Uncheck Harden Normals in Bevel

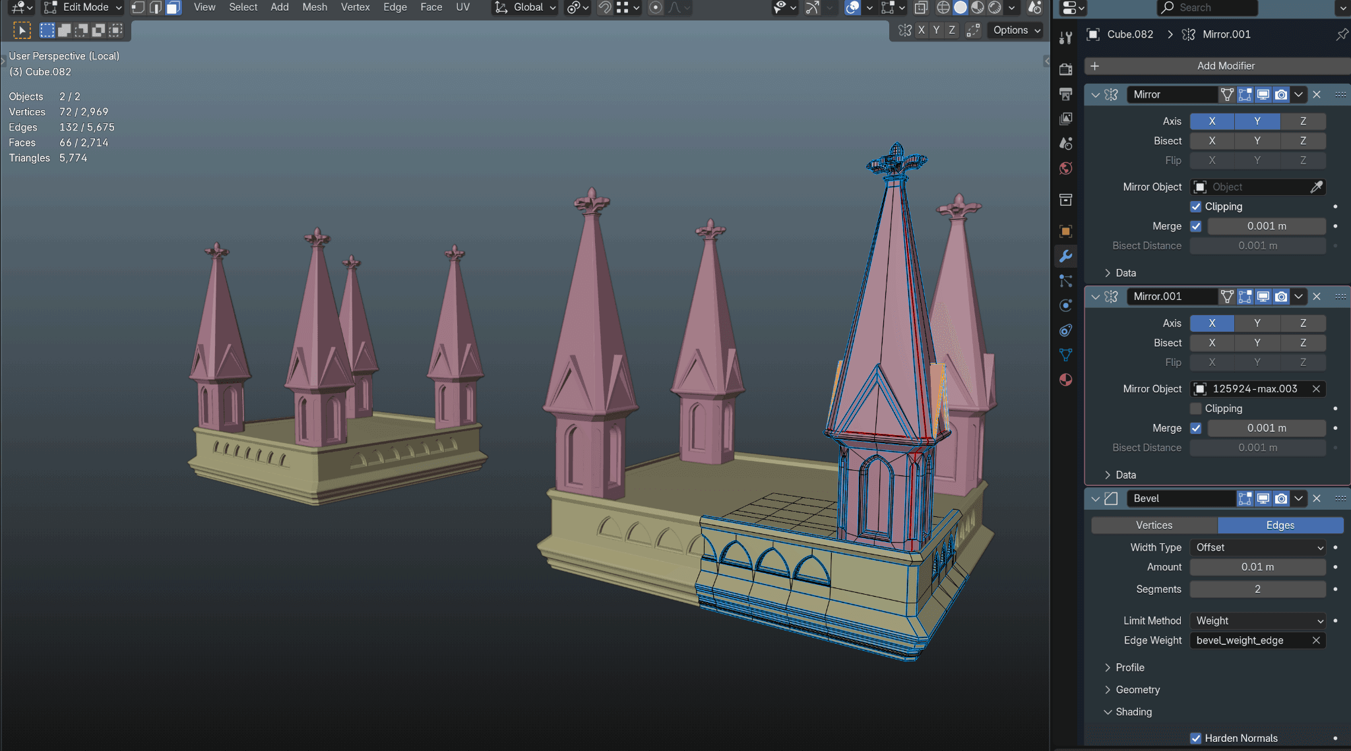point(1195,738)
